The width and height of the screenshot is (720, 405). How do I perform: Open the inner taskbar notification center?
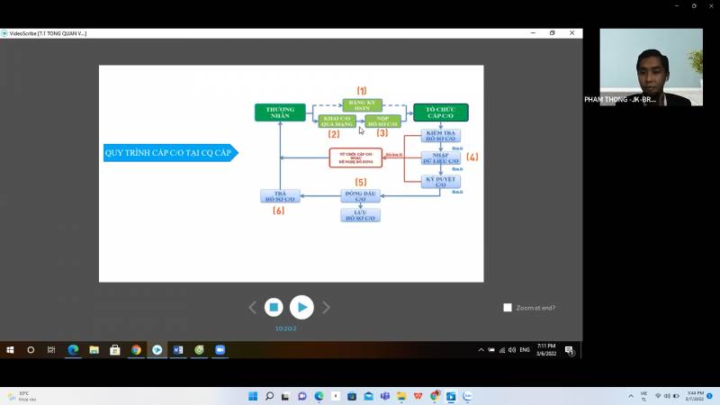569,350
